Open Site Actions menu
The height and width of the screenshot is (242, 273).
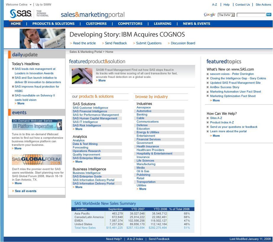(x=264, y=5)
